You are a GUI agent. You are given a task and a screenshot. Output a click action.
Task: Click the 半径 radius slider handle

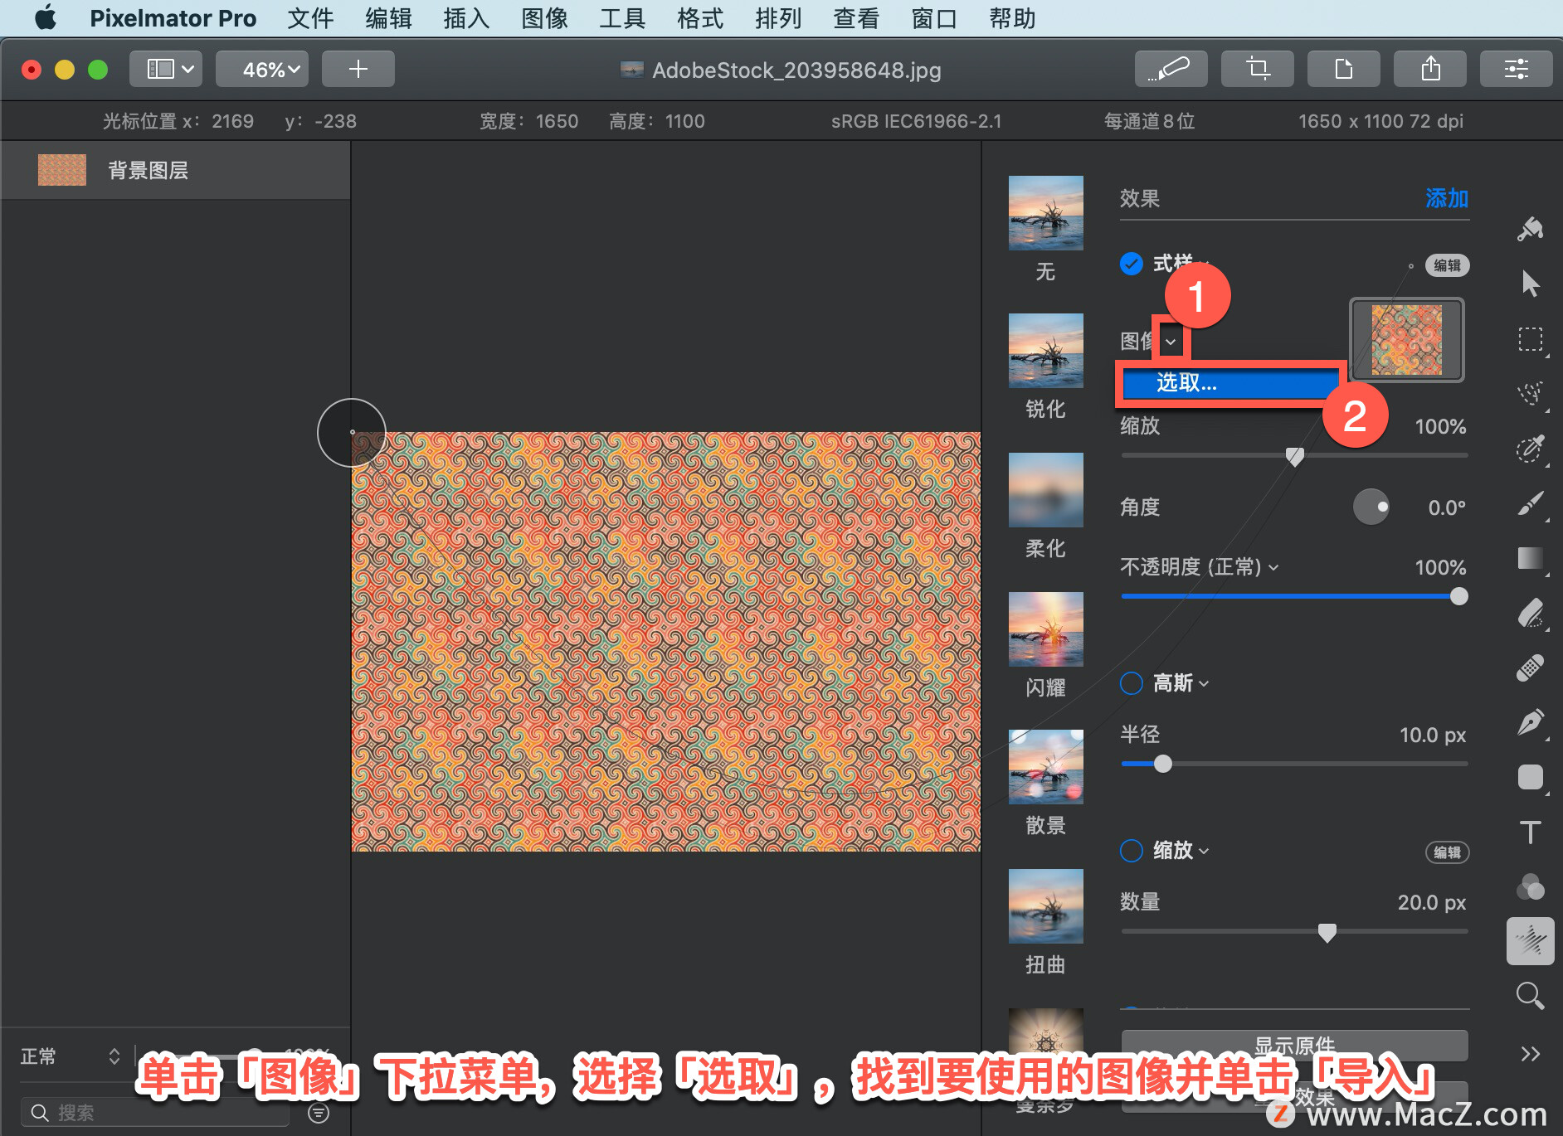[x=1163, y=764]
